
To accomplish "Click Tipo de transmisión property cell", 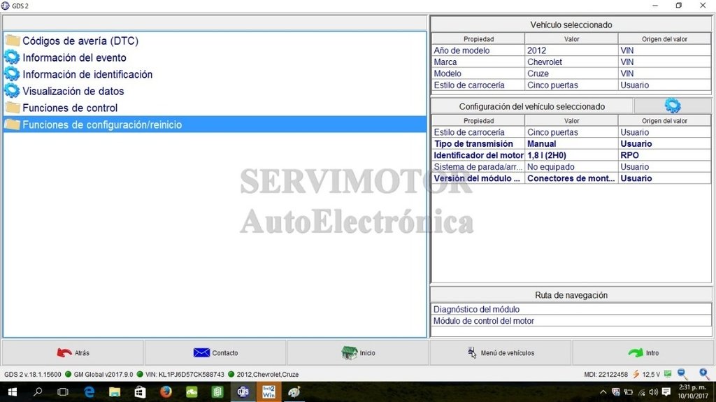I will pyautogui.click(x=478, y=143).
